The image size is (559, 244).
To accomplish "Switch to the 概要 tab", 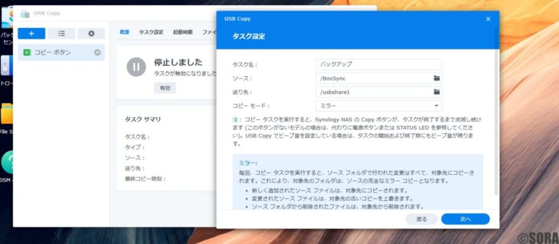I will coord(125,32).
